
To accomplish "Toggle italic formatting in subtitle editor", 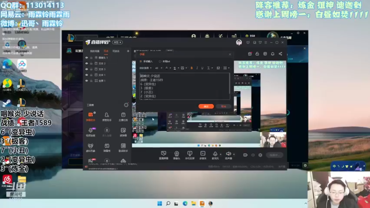I will tap(197, 68).
